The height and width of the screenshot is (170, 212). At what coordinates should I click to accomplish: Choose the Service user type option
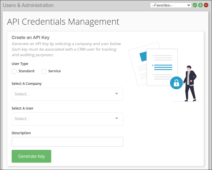pos(44,71)
